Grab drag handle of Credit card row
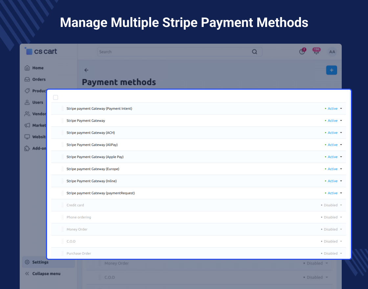The width and height of the screenshot is (368, 289). (x=62, y=205)
